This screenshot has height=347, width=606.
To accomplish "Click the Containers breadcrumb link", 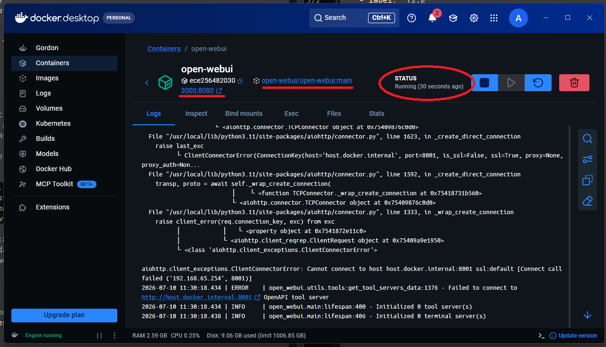I will pyautogui.click(x=164, y=49).
